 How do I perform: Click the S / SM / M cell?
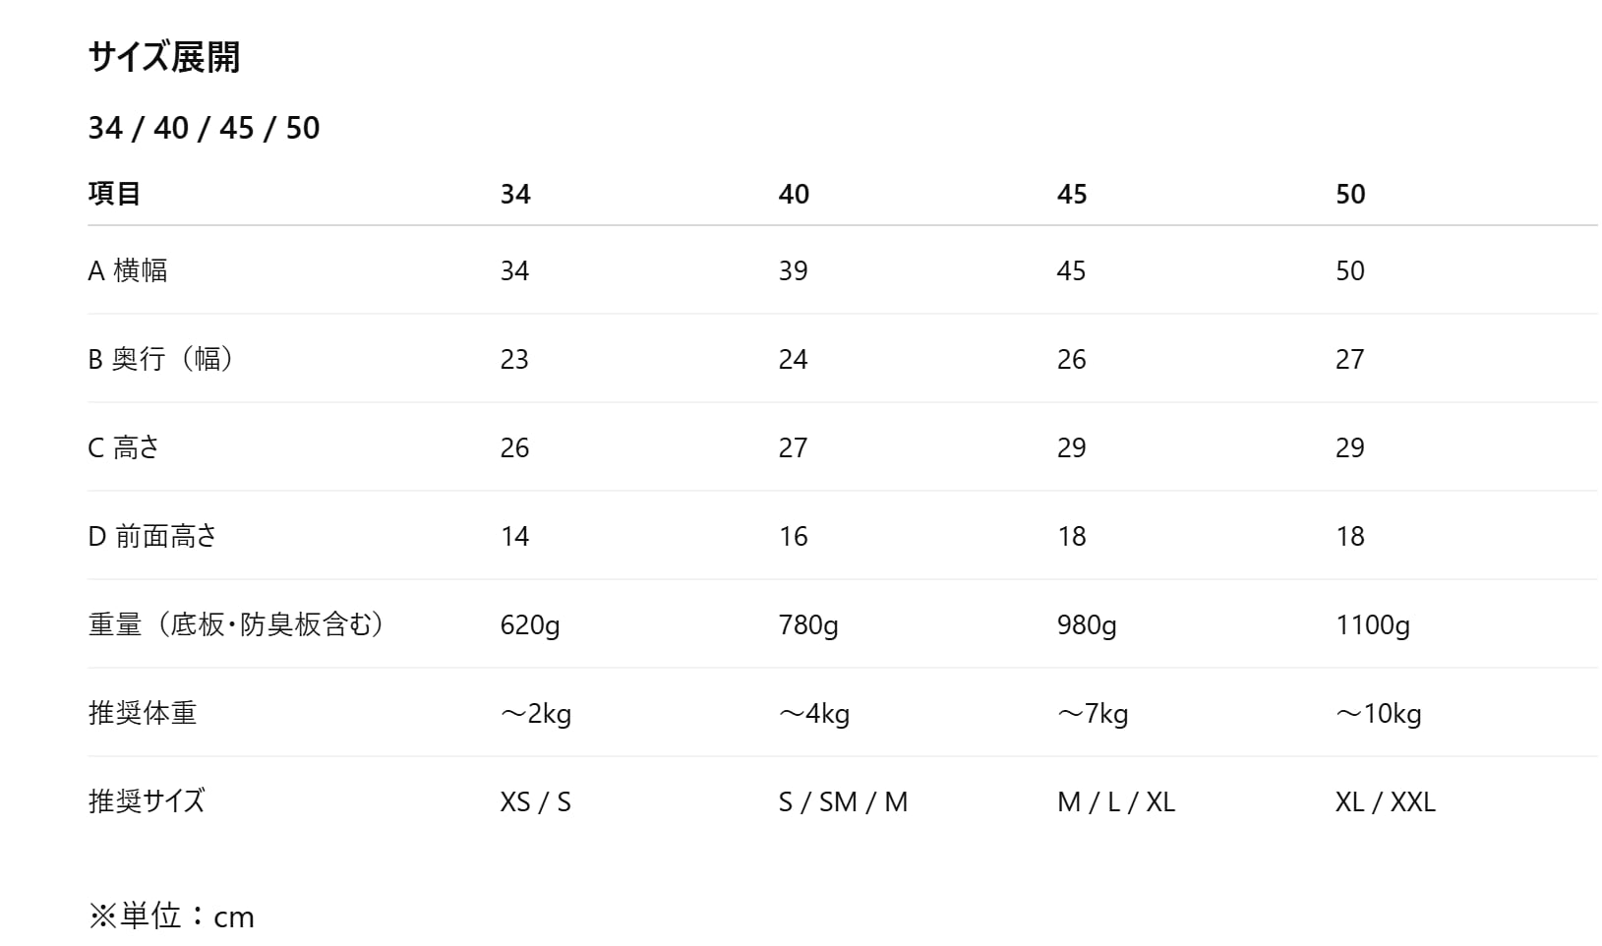coord(843,801)
